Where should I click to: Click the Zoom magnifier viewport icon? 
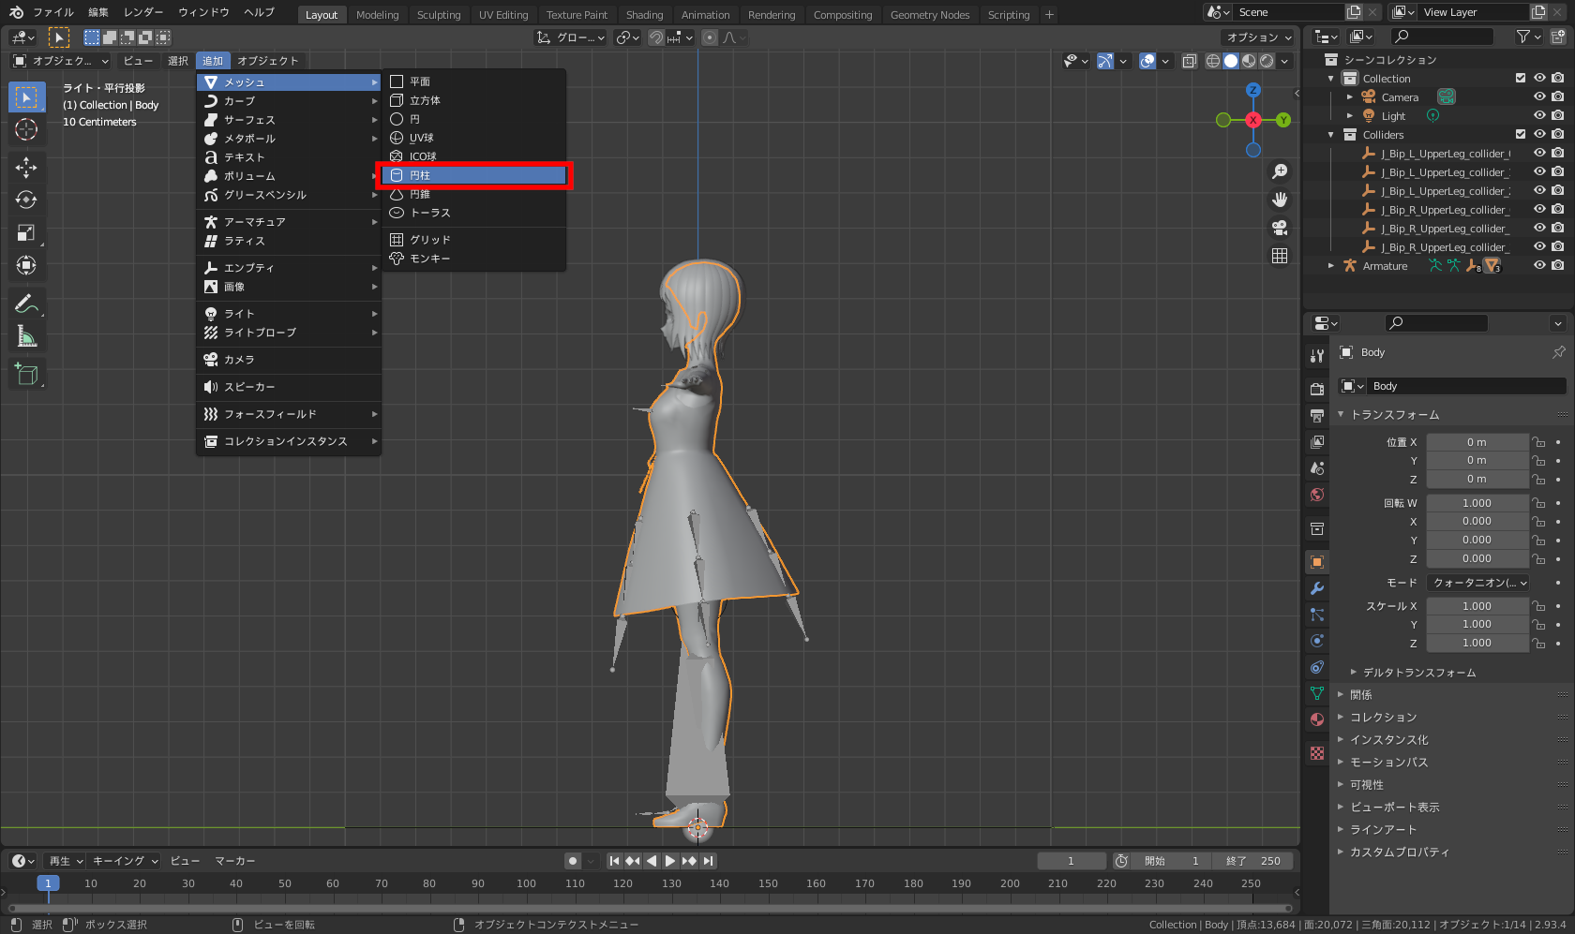click(1280, 171)
